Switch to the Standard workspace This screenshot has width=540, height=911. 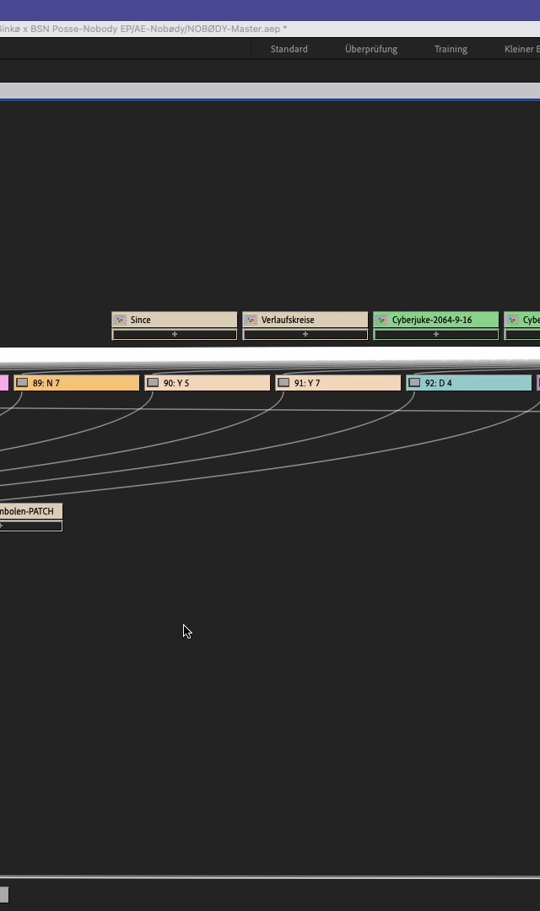pos(289,49)
